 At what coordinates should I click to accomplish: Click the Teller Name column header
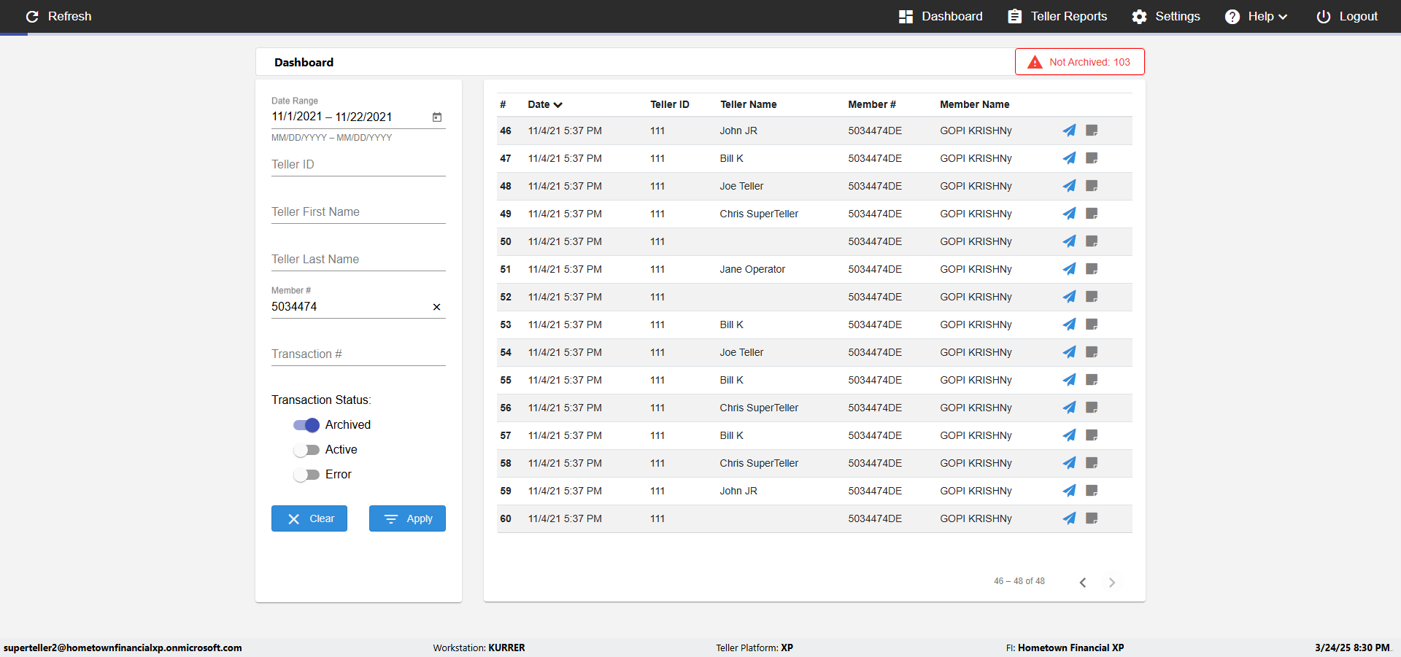coord(748,104)
